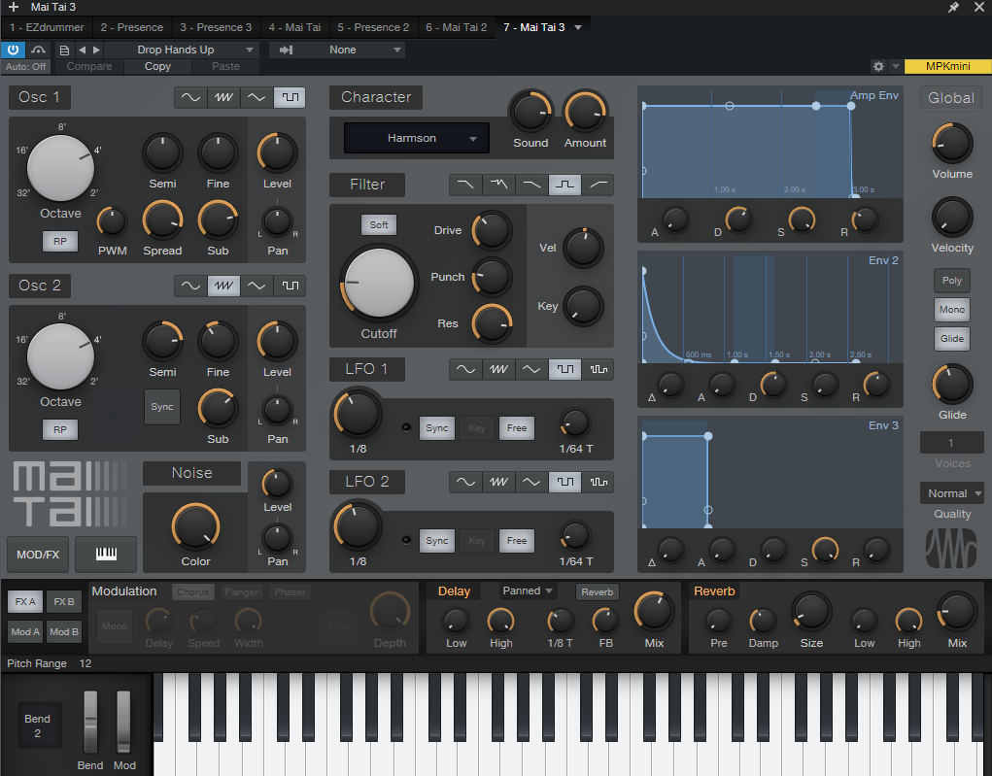Go to next preset arrow
992x776 pixels.
[97, 50]
